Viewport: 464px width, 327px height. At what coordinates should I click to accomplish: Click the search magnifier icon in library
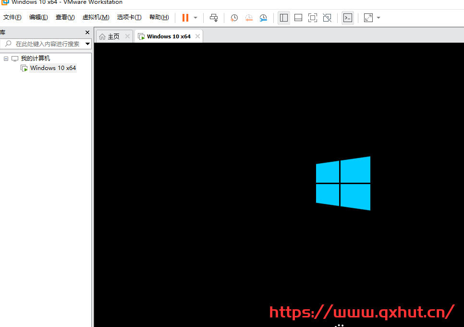point(8,44)
